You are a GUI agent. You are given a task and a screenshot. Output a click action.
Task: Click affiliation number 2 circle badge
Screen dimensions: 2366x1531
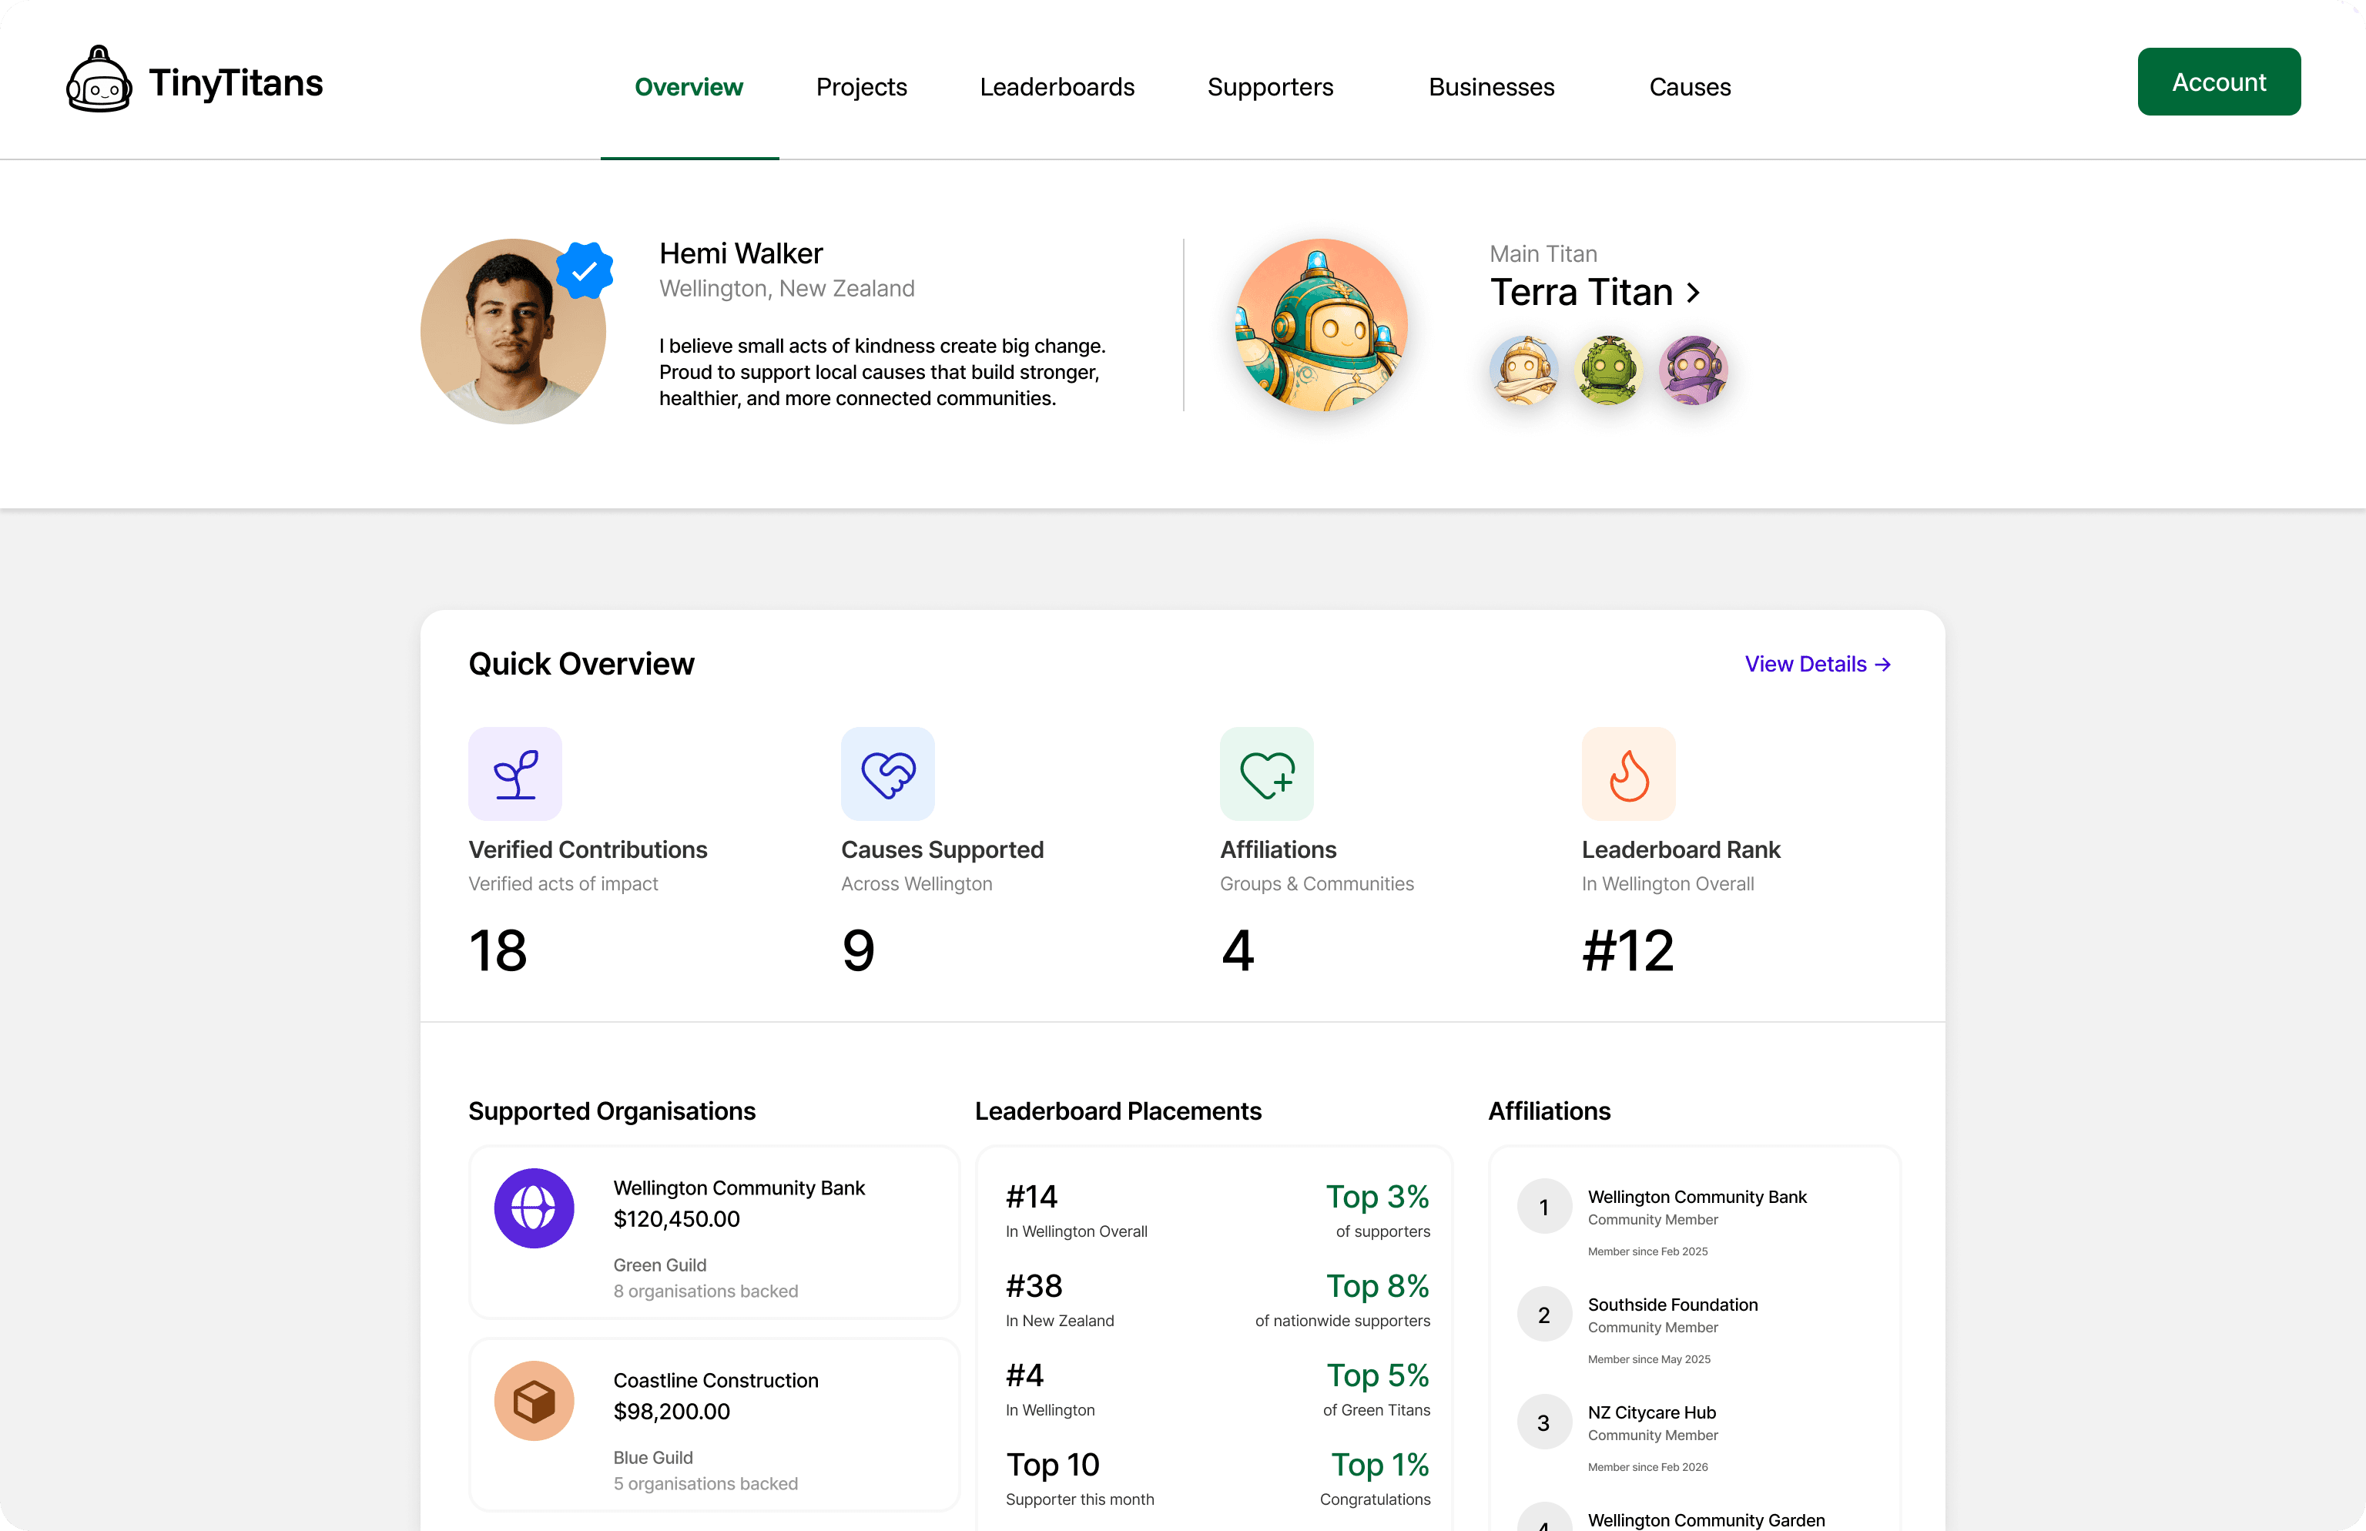point(1544,1315)
